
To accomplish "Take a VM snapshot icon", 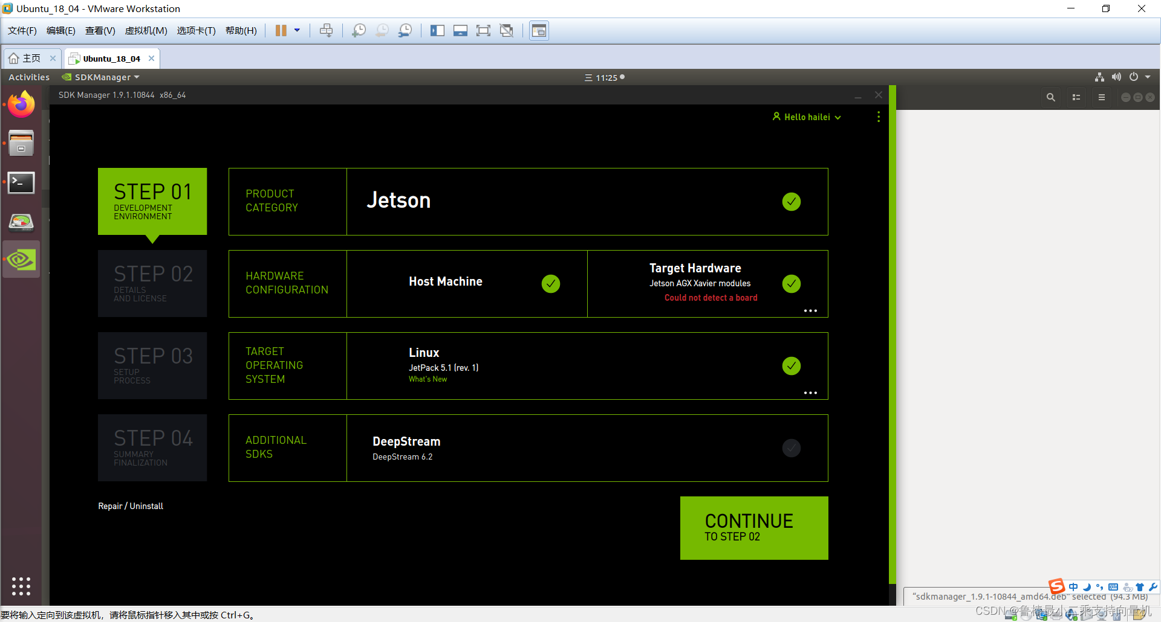I will [x=359, y=31].
